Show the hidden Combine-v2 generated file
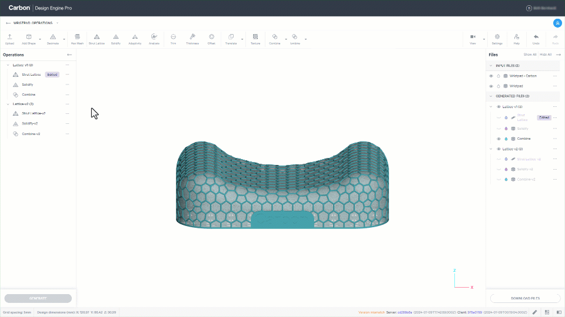Screen dimensions: 565x317 499,180
